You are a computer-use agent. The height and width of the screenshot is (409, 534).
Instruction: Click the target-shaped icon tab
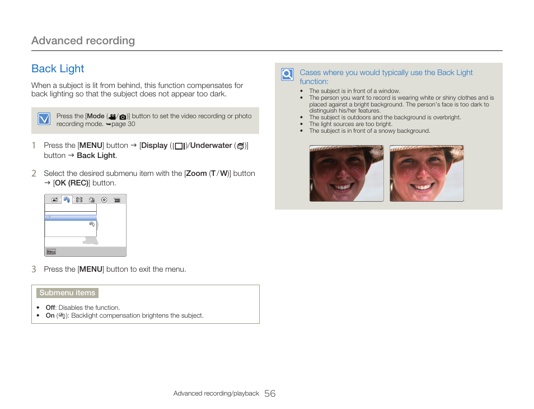pyautogui.click(x=104, y=199)
